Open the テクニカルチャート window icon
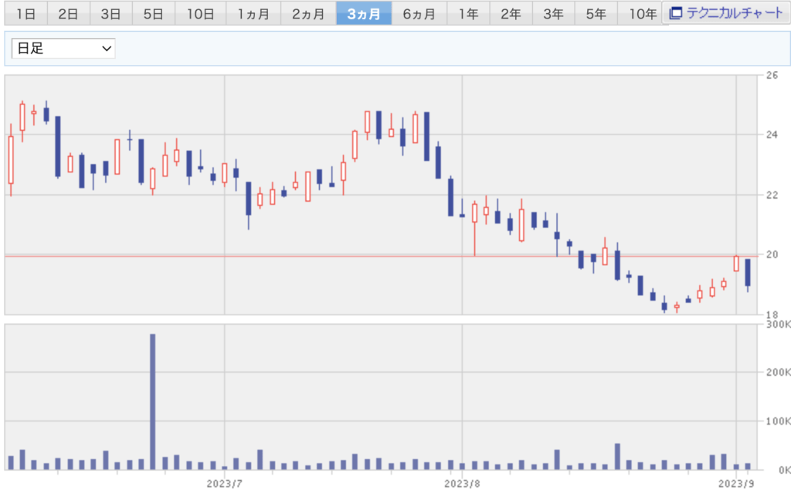This screenshot has width=791, height=494. 676,13
